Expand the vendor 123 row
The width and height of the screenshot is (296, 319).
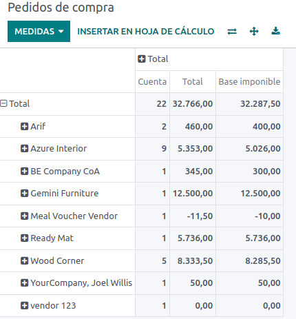pyautogui.click(x=48, y=305)
